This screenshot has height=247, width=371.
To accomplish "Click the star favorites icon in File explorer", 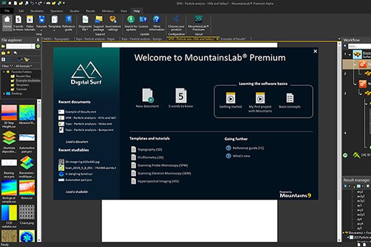I will tap(9, 52).
